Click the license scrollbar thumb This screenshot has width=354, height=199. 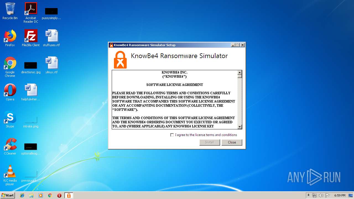240,76
